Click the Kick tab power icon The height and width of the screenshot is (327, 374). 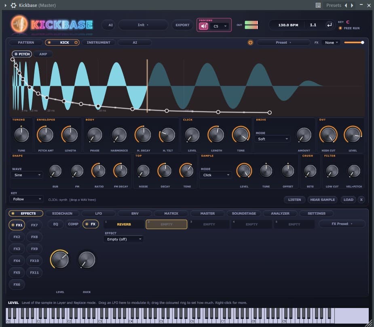(x=76, y=42)
